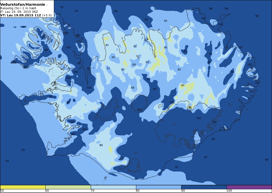Screen dimensions: 272x193
Task: Click the yellow 50–60 legend color segment
Action: 23,187
